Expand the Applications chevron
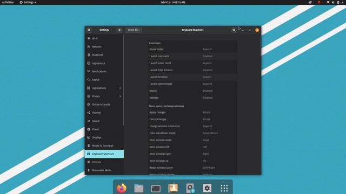This screenshot has height=194, width=346. (120, 88)
